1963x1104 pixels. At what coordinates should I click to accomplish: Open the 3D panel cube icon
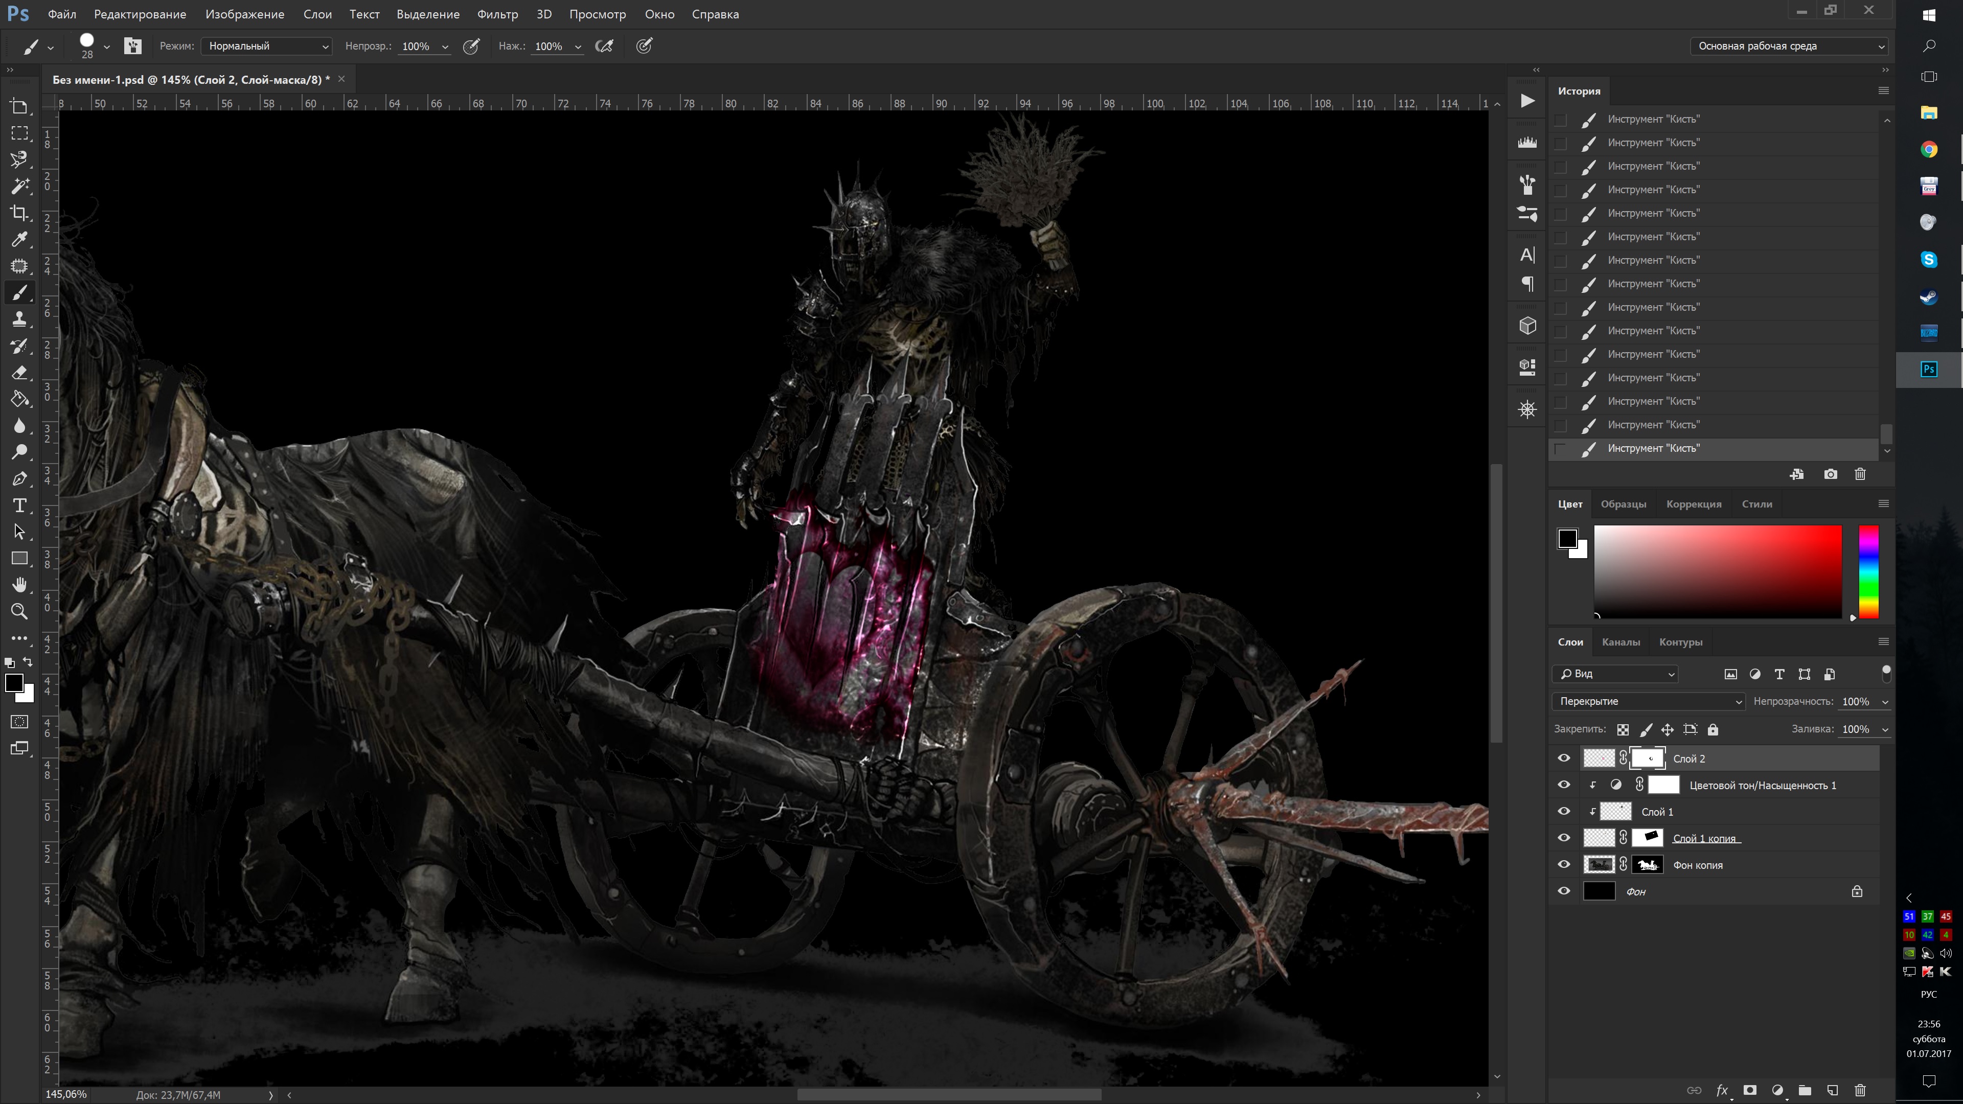click(x=1527, y=326)
